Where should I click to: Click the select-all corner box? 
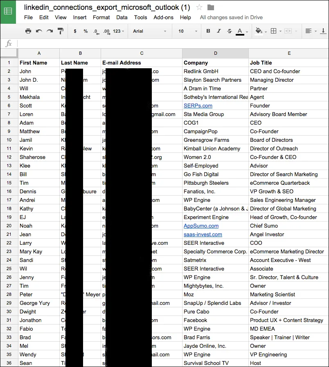(x=9, y=53)
